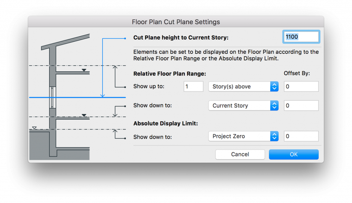Click the Show up to bracket arrow icon
The height and width of the screenshot is (203, 352).
tap(119, 77)
